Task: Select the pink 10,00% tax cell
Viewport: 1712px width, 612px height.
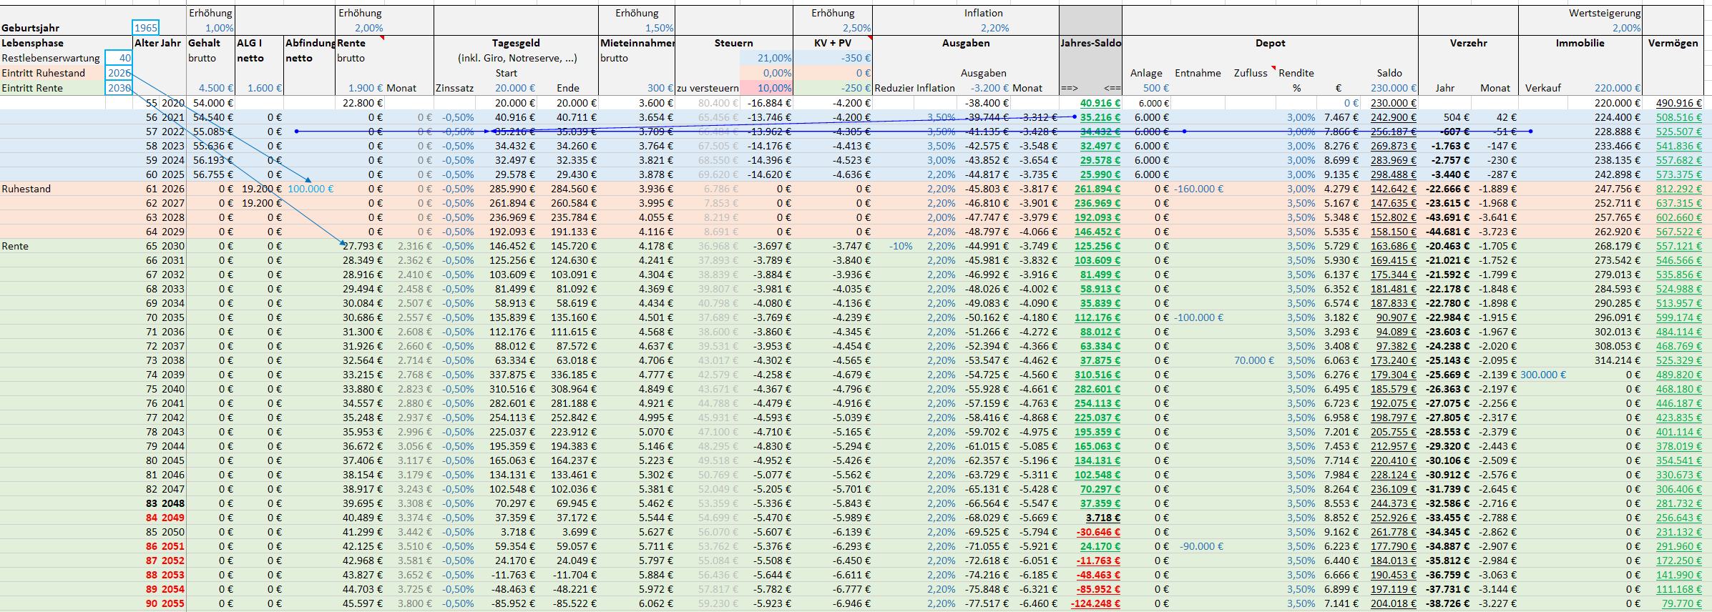Action: (773, 88)
